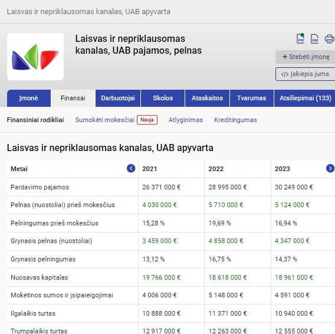Select value 4 030 000 €
Image resolution: width=335 pixels, height=334 pixels.
pyautogui.click(x=160, y=205)
